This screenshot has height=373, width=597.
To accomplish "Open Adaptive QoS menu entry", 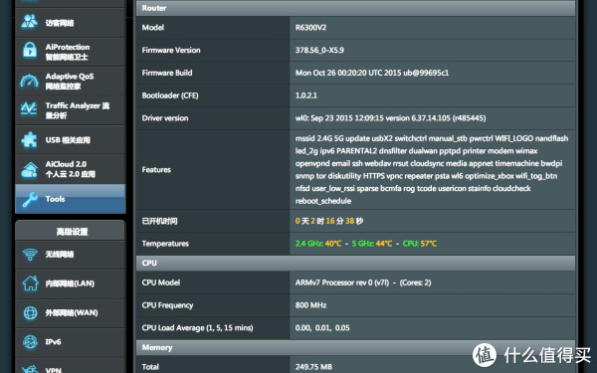I will (71, 82).
